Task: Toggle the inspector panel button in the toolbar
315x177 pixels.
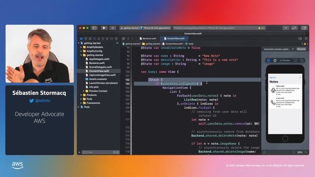Action: pos(304,28)
